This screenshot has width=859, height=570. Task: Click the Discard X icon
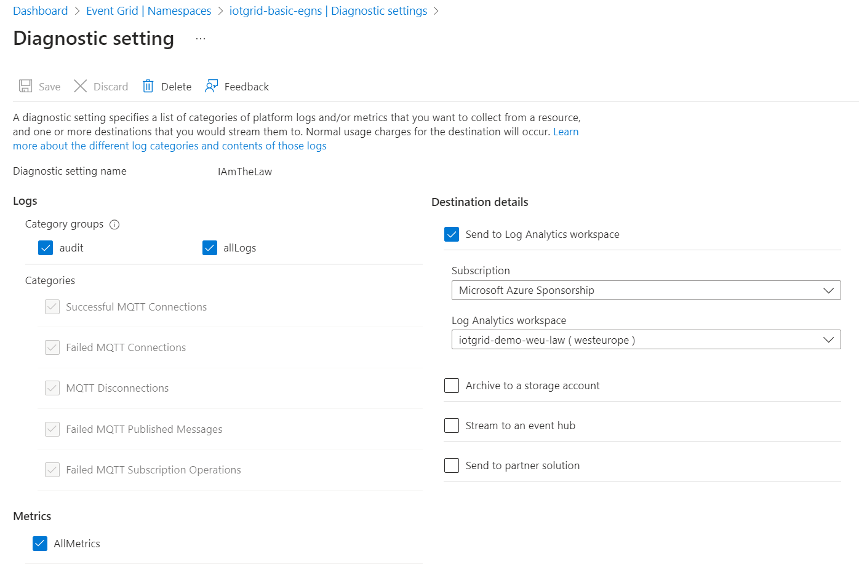tap(81, 86)
